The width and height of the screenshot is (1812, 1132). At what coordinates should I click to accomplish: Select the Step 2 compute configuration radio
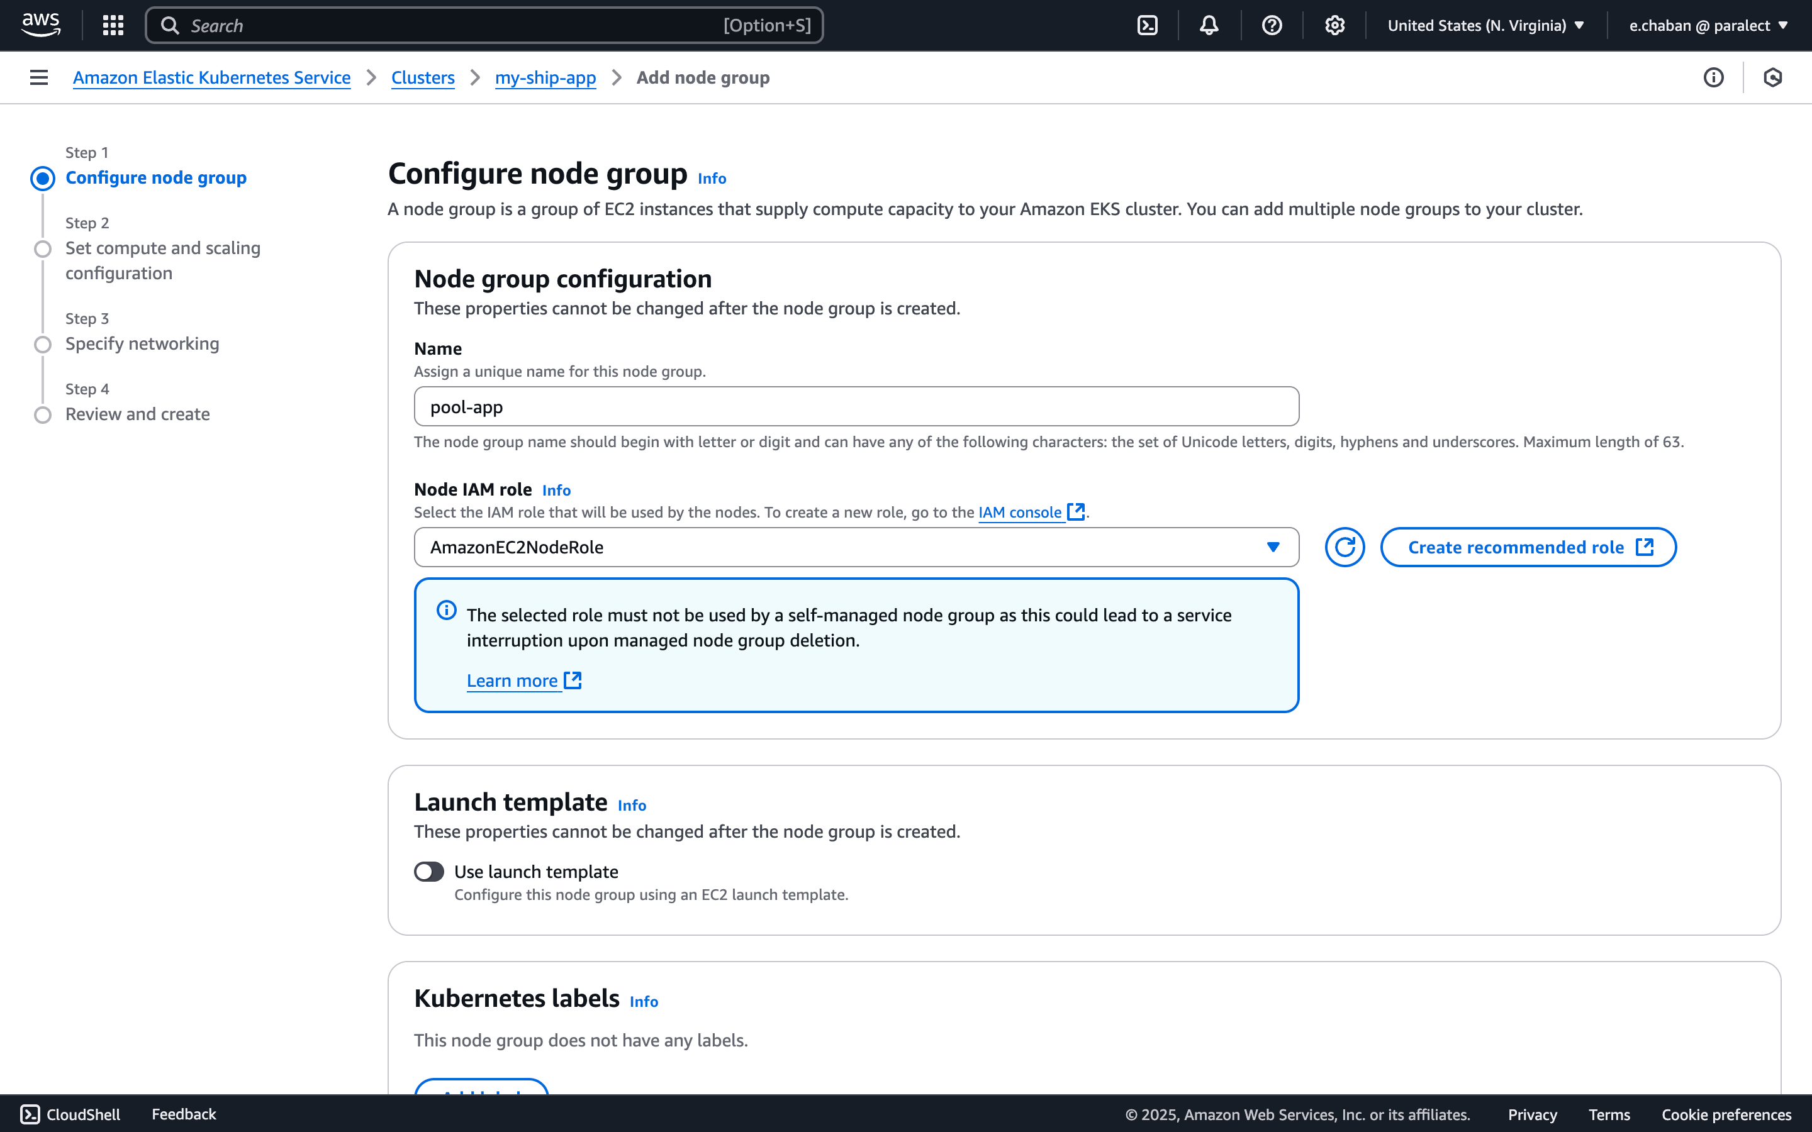point(43,248)
